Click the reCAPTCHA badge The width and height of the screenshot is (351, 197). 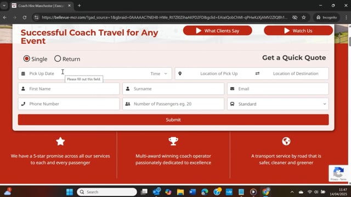point(338,173)
